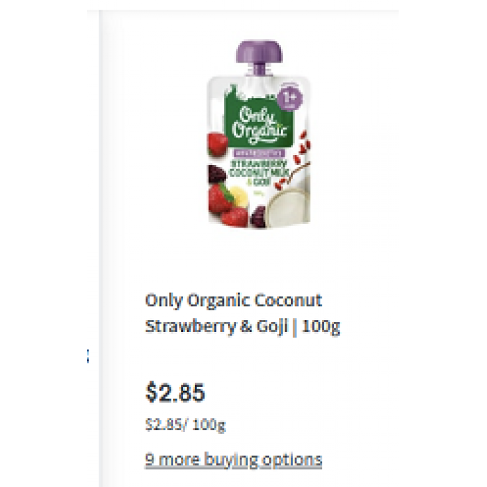487x487 pixels.
Task: Click the 100g size in the title
Action: pos(321,326)
